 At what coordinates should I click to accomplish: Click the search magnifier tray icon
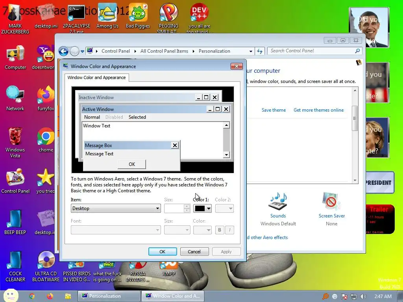point(325,296)
